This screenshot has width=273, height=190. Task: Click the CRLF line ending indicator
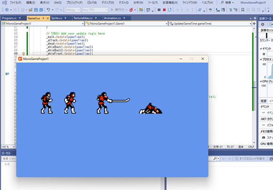[251, 147]
